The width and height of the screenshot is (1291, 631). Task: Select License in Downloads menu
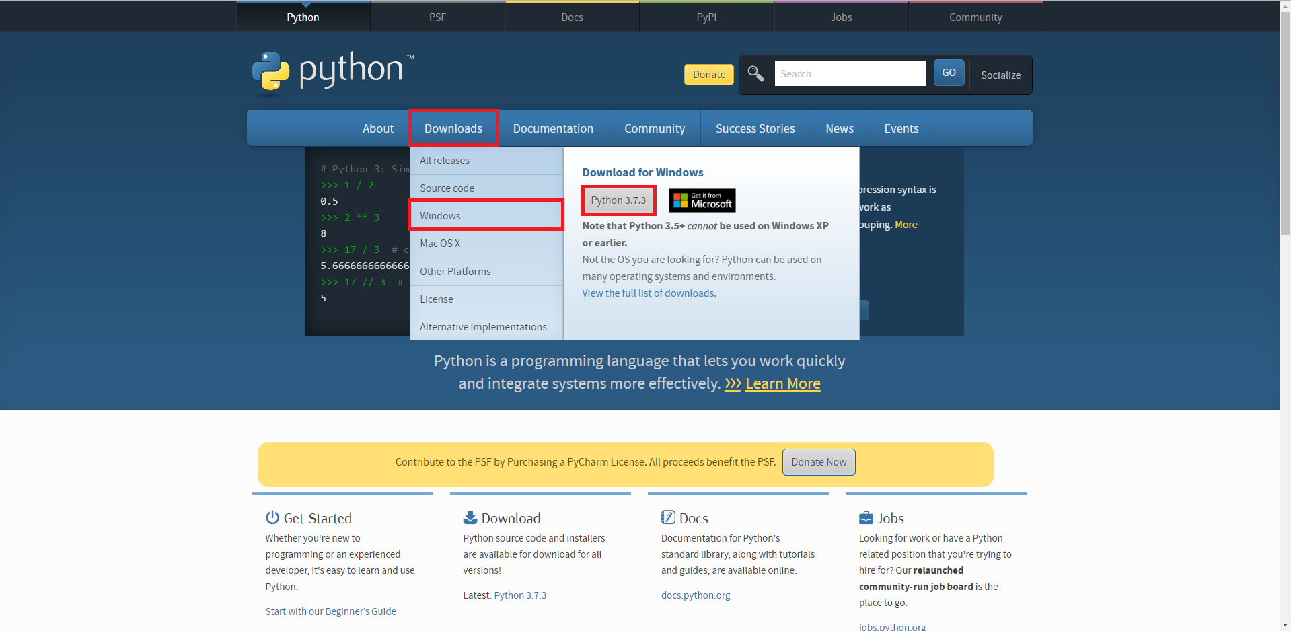[x=486, y=299]
